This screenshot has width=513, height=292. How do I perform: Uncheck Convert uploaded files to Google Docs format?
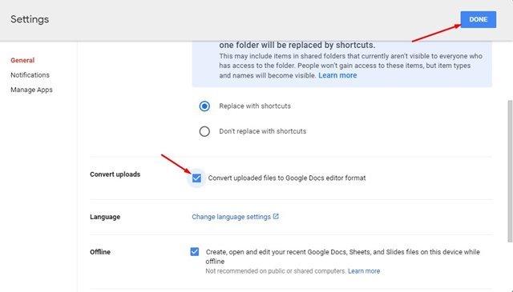tap(196, 178)
